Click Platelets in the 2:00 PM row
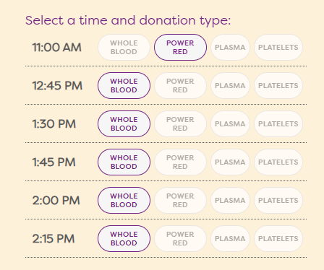The width and height of the screenshot is (324, 270). pos(278,201)
